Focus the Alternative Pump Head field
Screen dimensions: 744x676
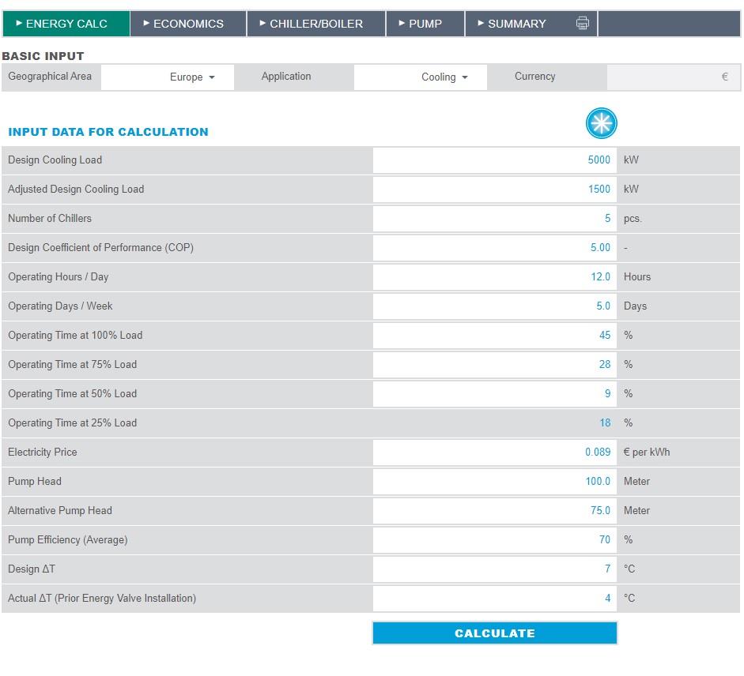[494, 511]
